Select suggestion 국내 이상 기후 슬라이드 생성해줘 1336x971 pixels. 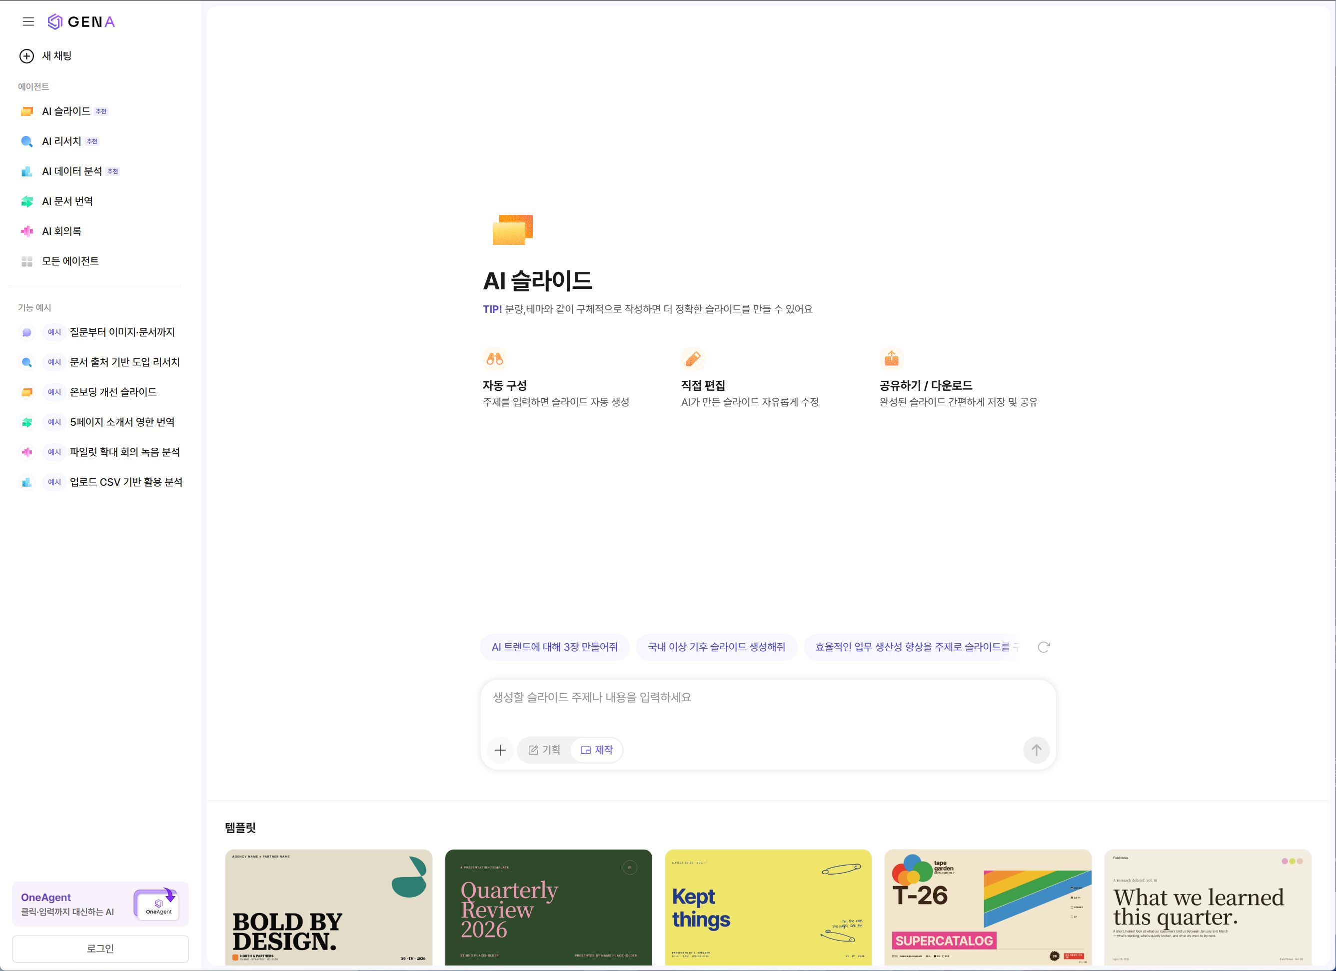[717, 647]
